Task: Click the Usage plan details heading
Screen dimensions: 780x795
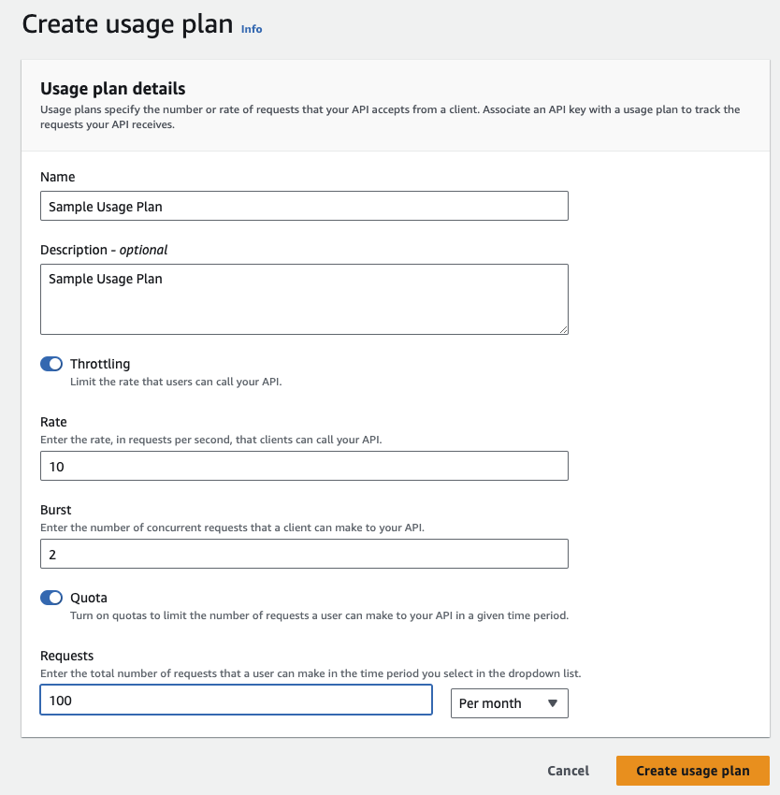Action: (112, 89)
